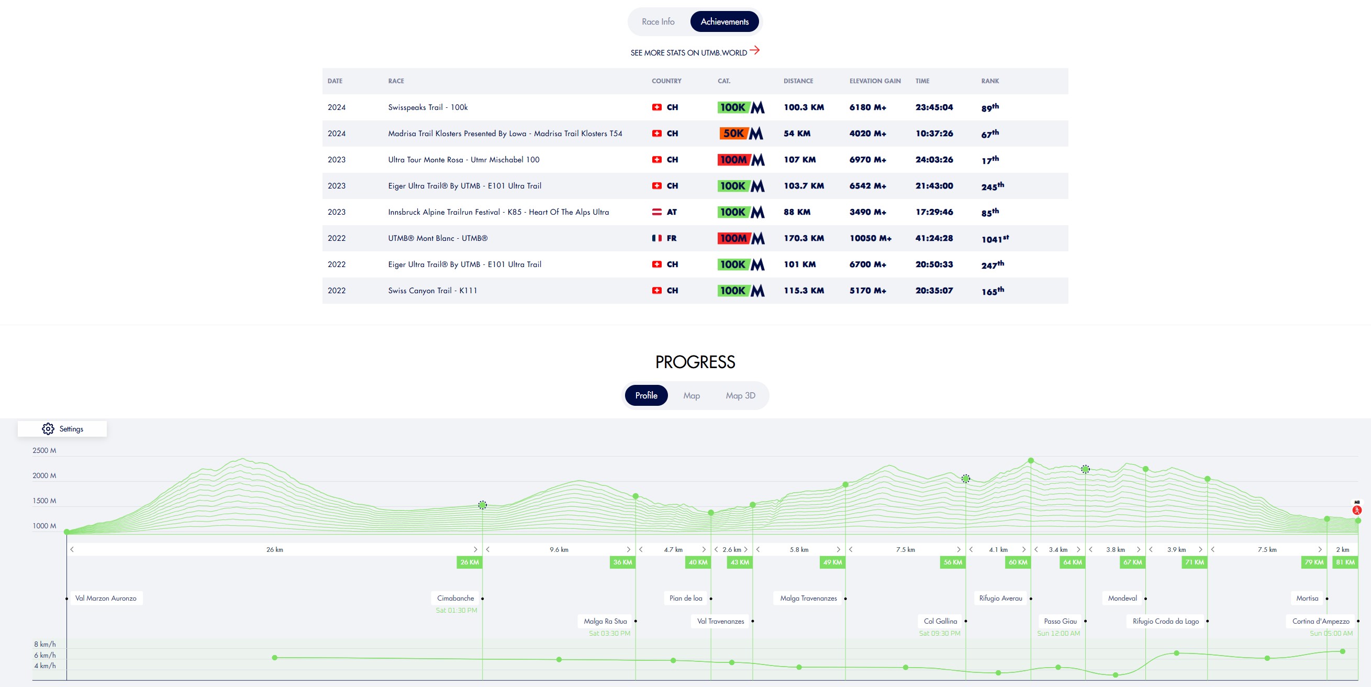Select the 36 KM marker badge

(622, 562)
